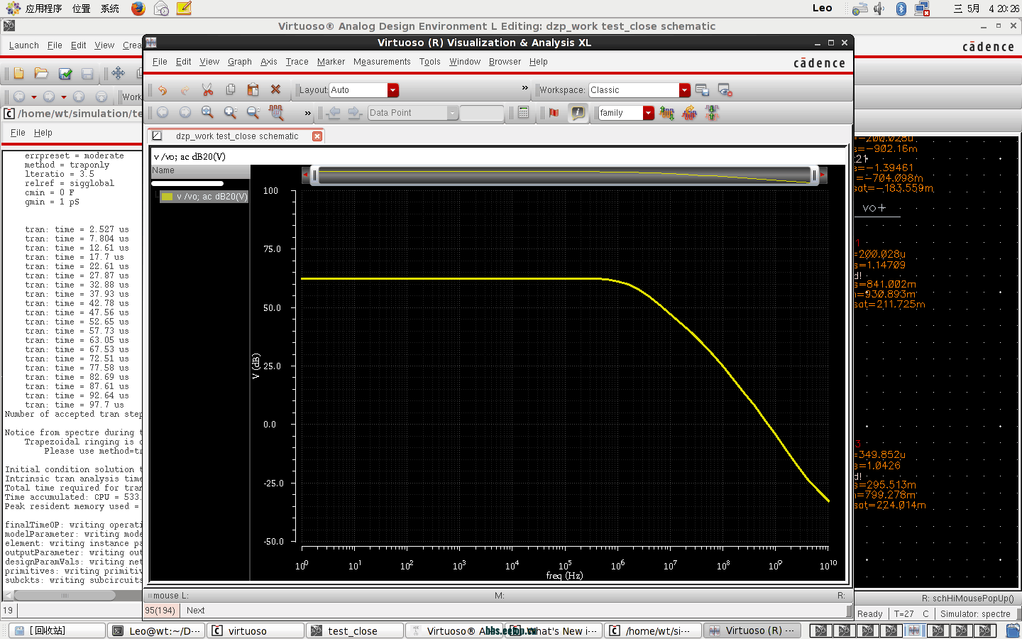Screen dimensions: 1022x639
Task: Click the New icon in ADE toolbar
Action: coord(18,73)
